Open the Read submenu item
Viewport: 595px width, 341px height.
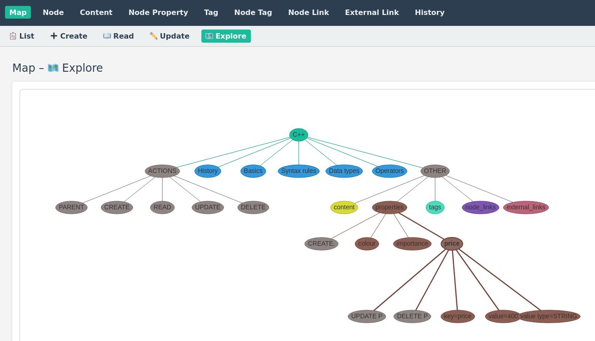click(118, 36)
